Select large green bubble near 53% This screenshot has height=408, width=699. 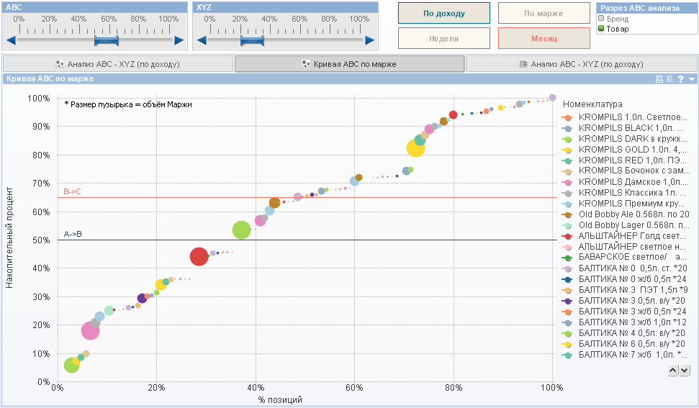pyautogui.click(x=241, y=230)
